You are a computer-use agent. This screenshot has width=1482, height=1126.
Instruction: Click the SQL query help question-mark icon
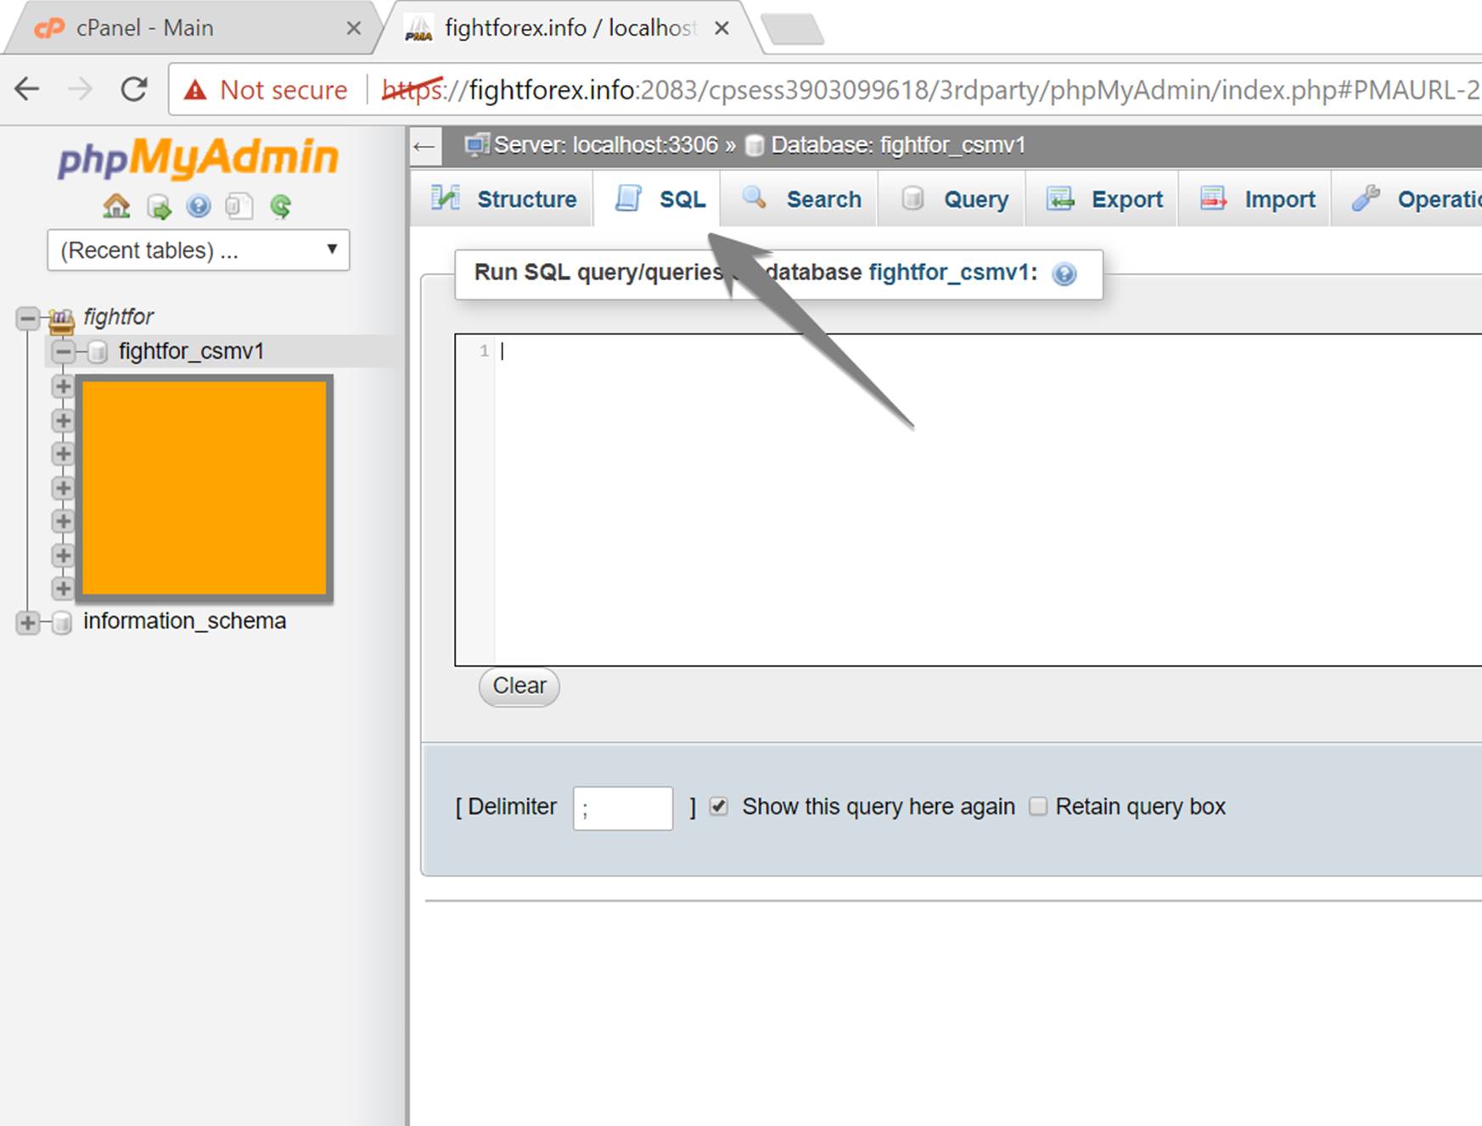1064,274
